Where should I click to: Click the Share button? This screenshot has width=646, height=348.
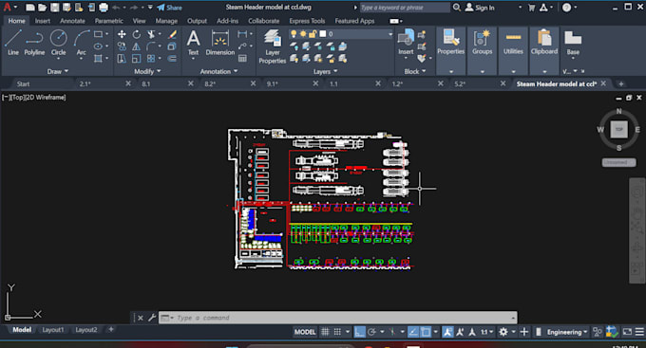[170, 8]
